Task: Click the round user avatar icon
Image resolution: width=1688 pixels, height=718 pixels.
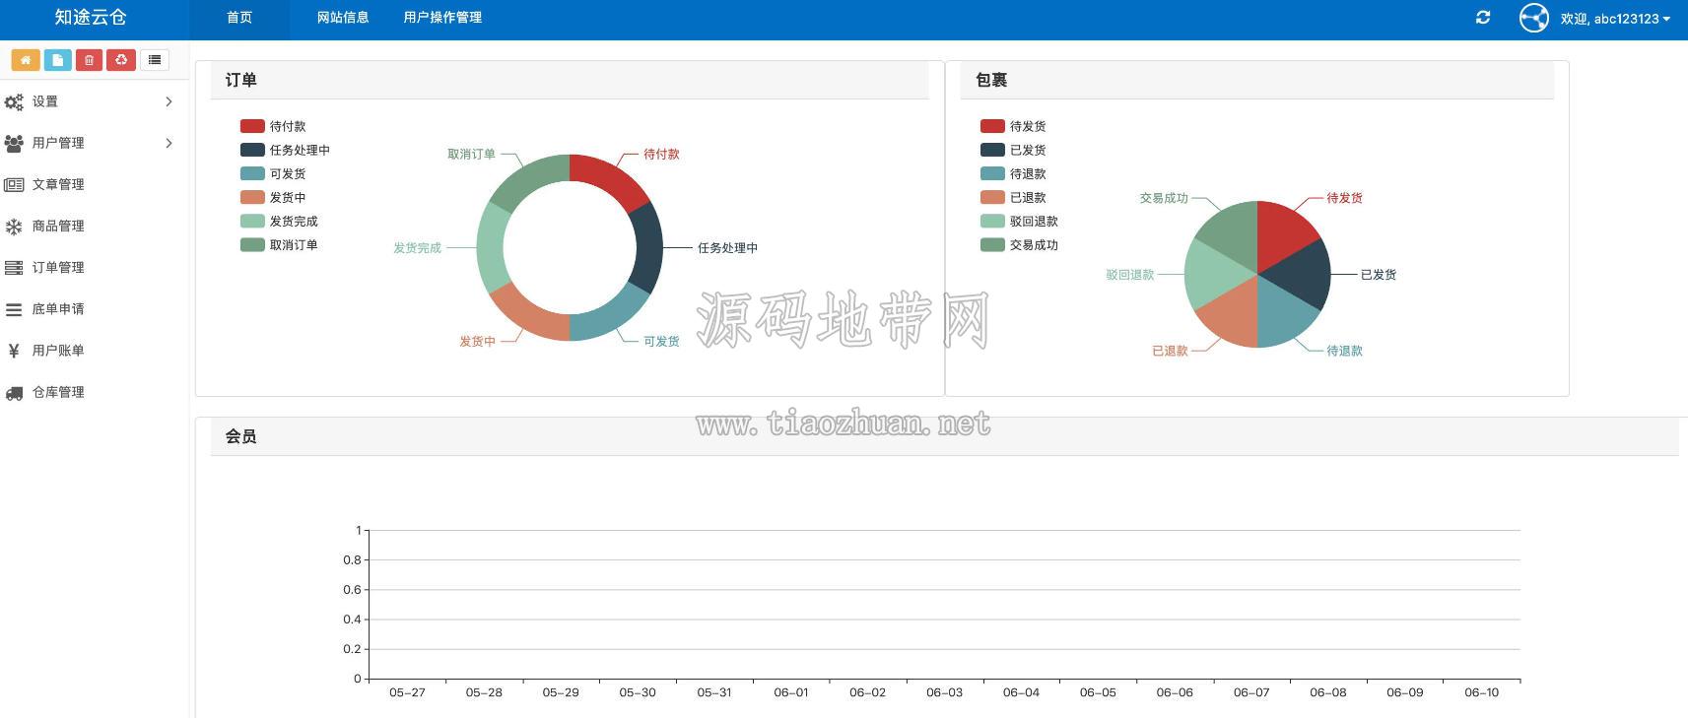Action: click(1534, 18)
